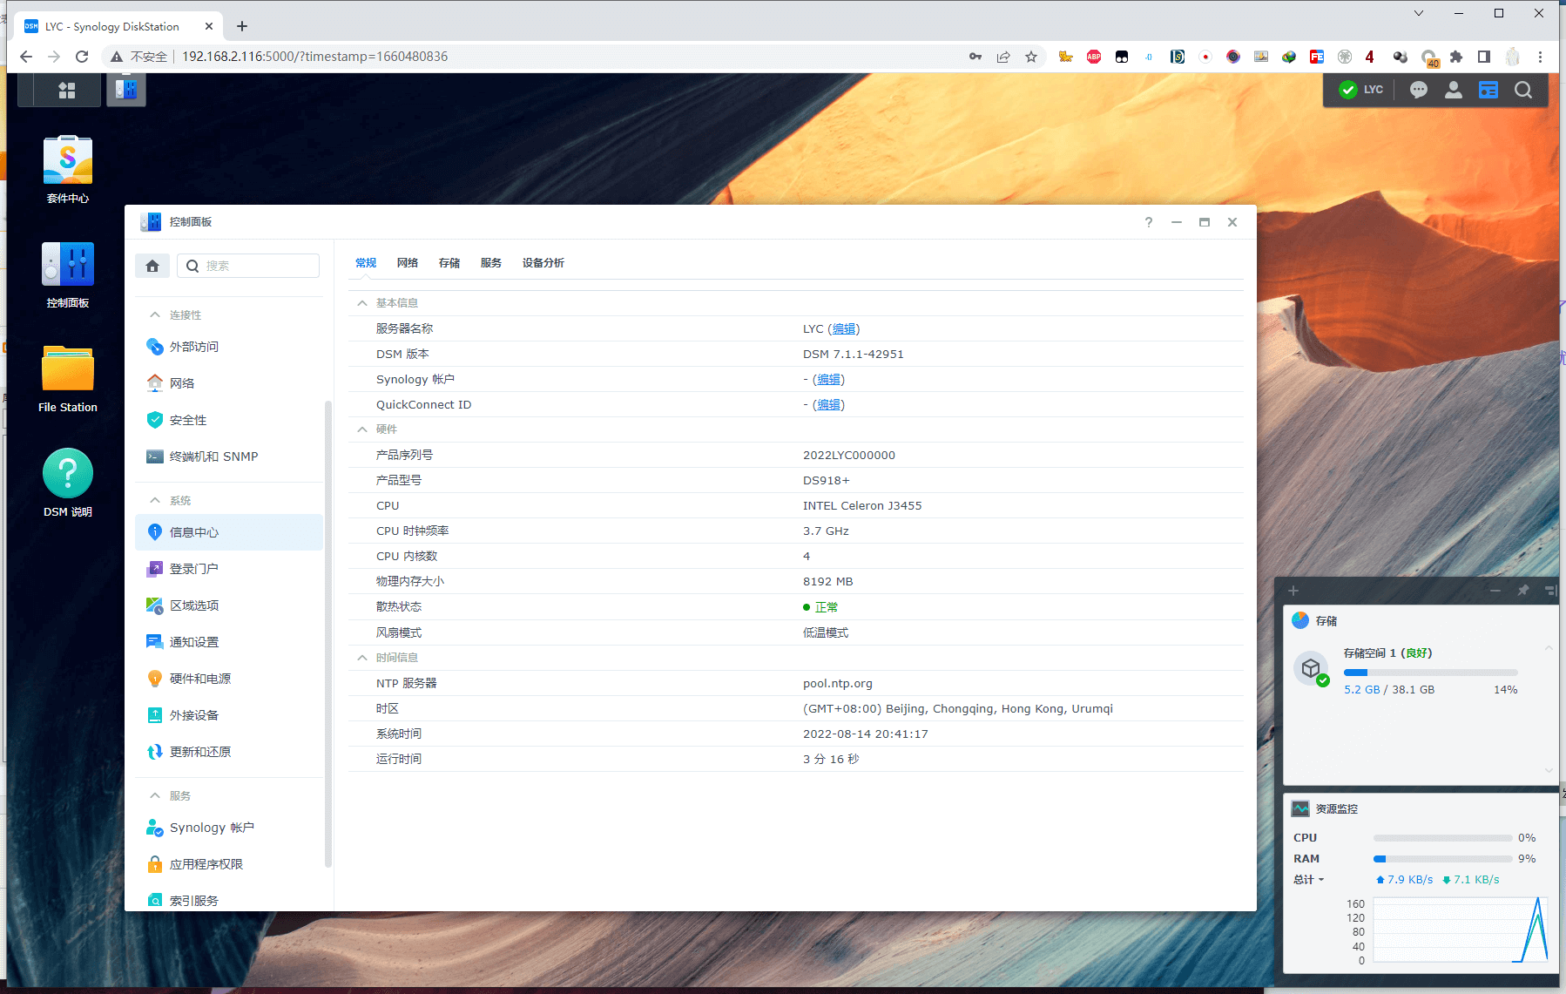Open the AdBlock Plus extension

[x=1094, y=57]
